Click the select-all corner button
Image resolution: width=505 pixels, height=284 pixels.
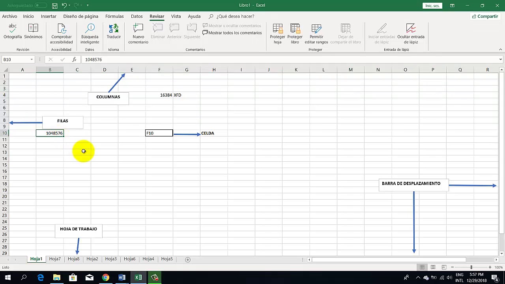pyautogui.click(x=4, y=70)
